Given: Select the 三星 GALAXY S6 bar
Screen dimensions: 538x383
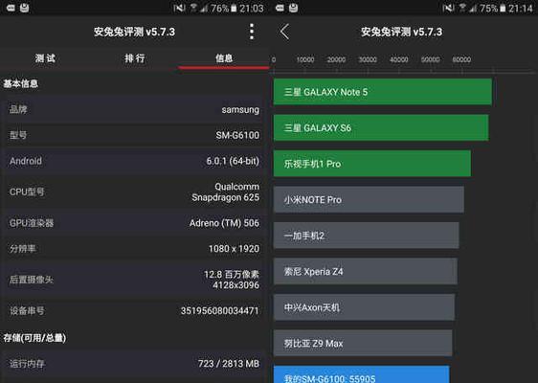Looking at the screenshot, I should (x=381, y=127).
